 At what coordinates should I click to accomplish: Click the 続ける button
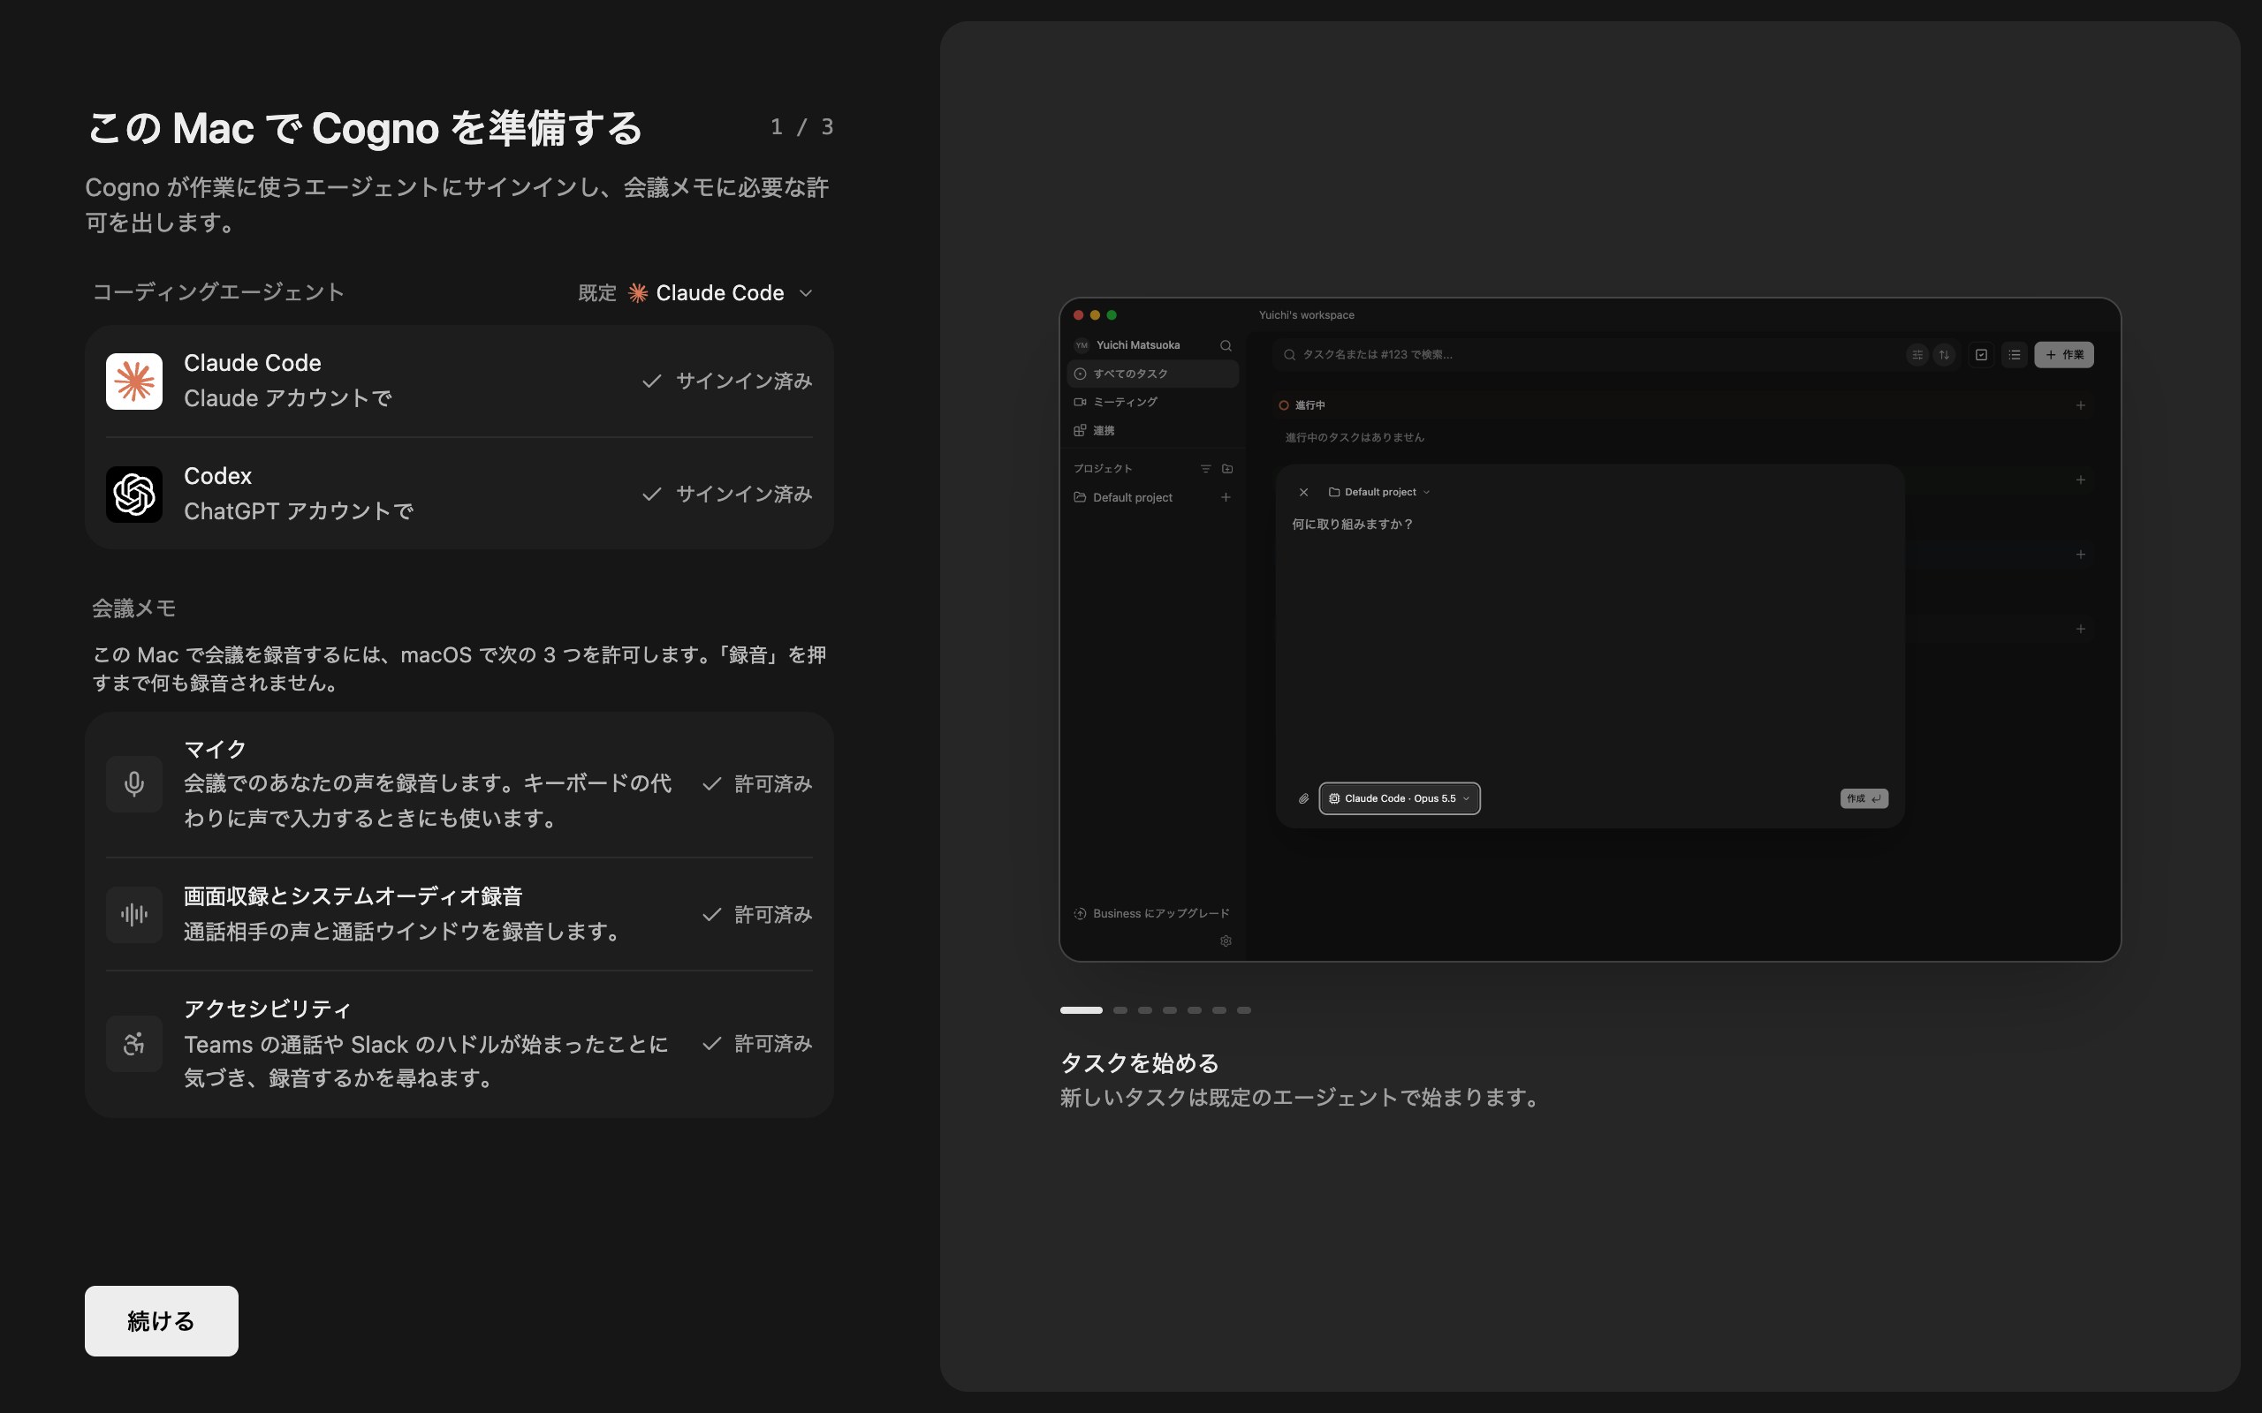click(162, 1320)
